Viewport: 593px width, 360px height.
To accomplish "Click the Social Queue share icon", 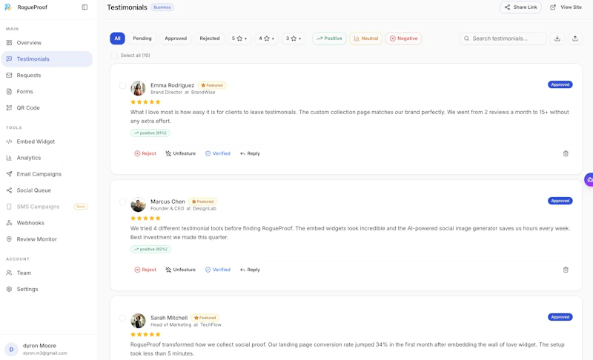I will pos(9,190).
